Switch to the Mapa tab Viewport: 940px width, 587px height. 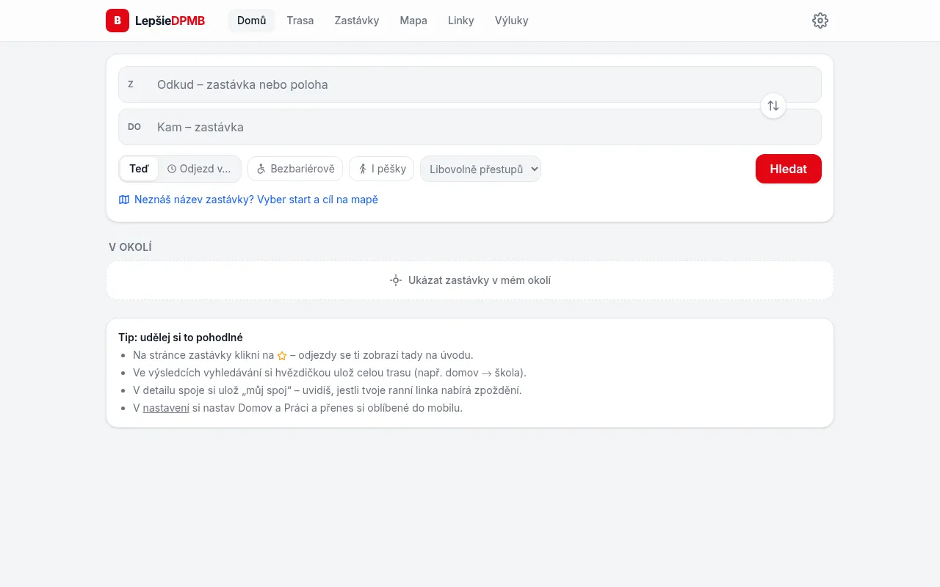[x=413, y=21]
